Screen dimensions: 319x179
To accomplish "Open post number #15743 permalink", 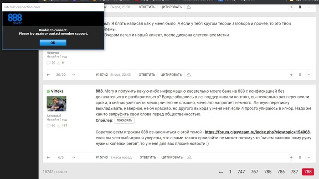I will [x=102, y=158].
